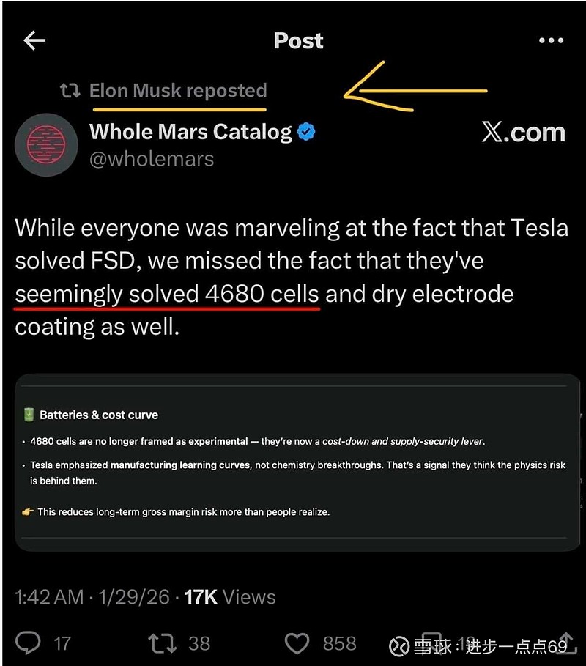Open the @wholemars handle
Screen dimensions: 586x666
tap(152, 159)
